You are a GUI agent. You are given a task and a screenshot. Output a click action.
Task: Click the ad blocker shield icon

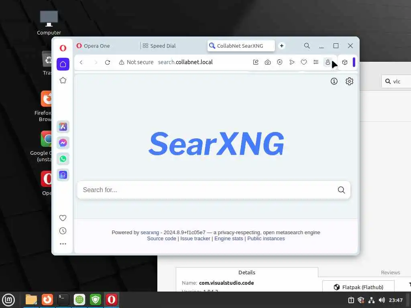pos(280,62)
